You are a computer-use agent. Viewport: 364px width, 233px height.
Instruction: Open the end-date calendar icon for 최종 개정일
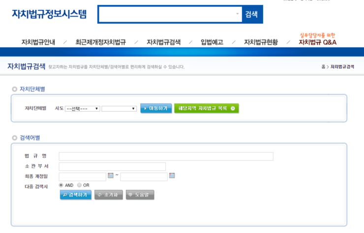172,175
